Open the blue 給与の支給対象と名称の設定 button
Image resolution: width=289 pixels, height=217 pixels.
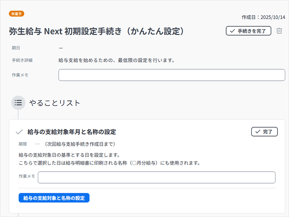[54, 198]
